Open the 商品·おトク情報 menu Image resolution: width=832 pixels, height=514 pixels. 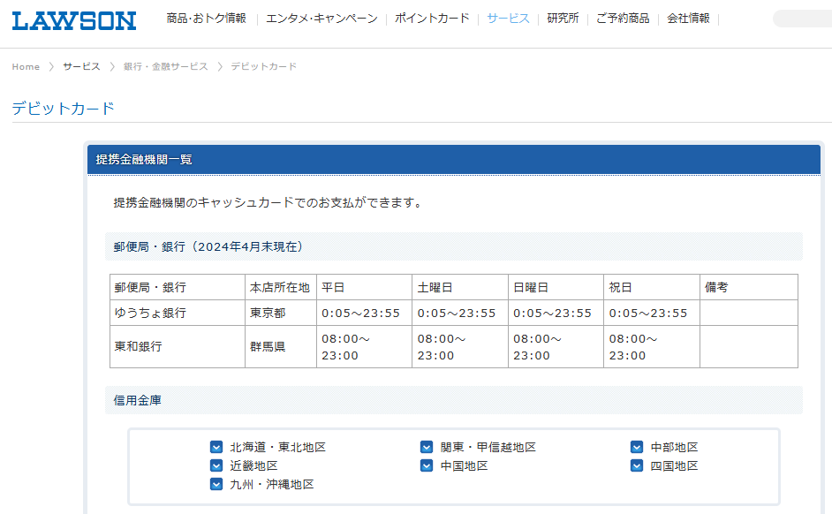(207, 19)
